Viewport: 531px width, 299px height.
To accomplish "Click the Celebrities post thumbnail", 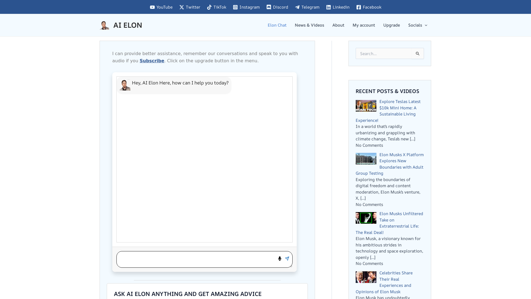I will [366, 277].
